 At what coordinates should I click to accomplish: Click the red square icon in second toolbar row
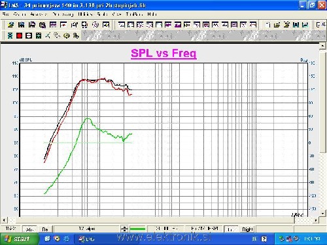[x=19, y=35]
